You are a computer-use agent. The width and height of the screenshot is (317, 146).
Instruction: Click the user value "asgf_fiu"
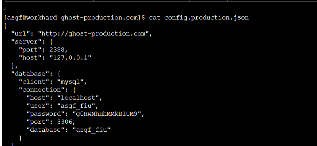coord(76,106)
